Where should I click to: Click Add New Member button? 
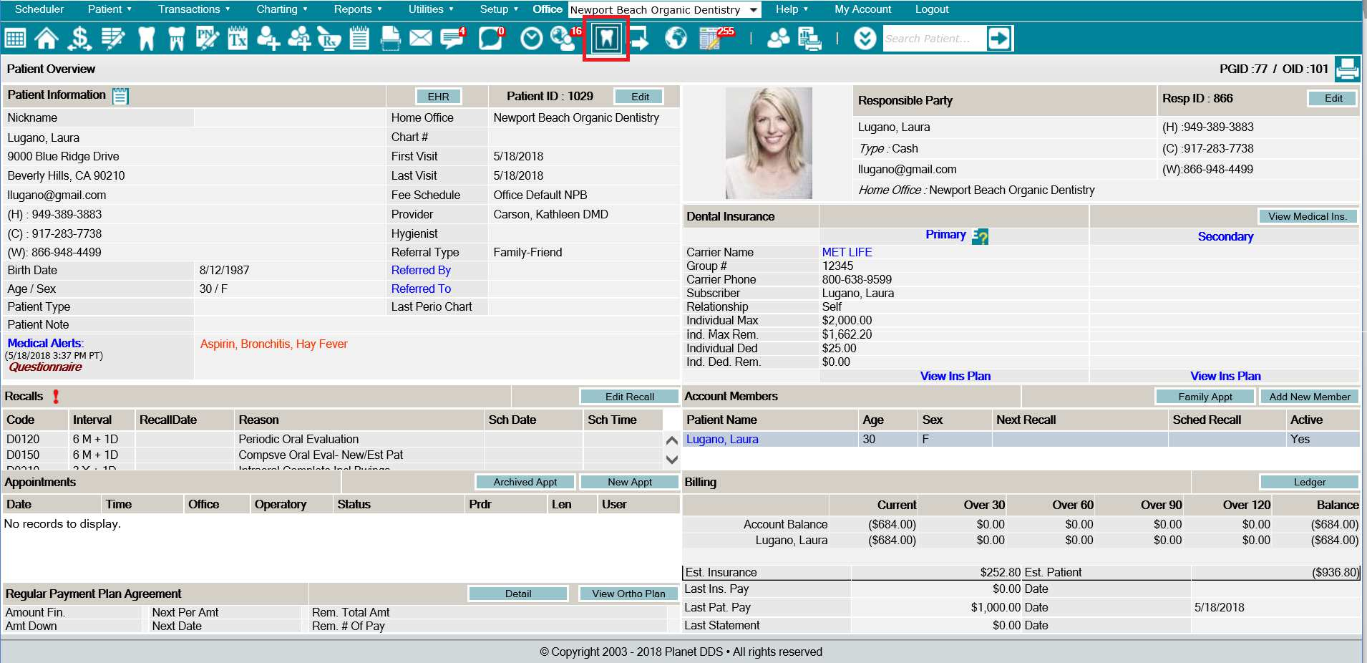coord(1309,397)
